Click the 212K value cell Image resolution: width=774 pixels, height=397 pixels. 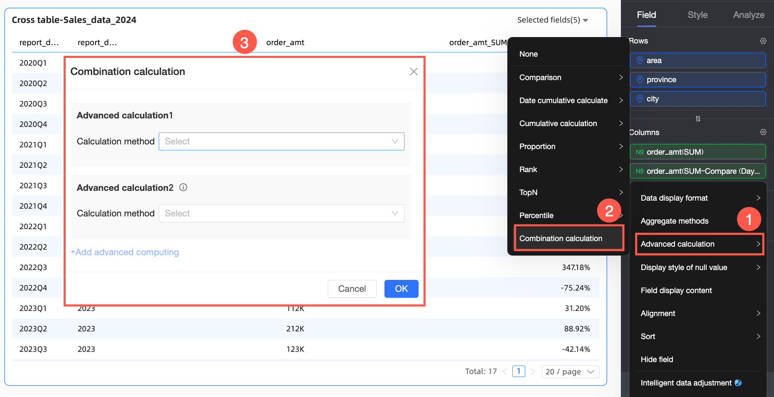(x=295, y=329)
